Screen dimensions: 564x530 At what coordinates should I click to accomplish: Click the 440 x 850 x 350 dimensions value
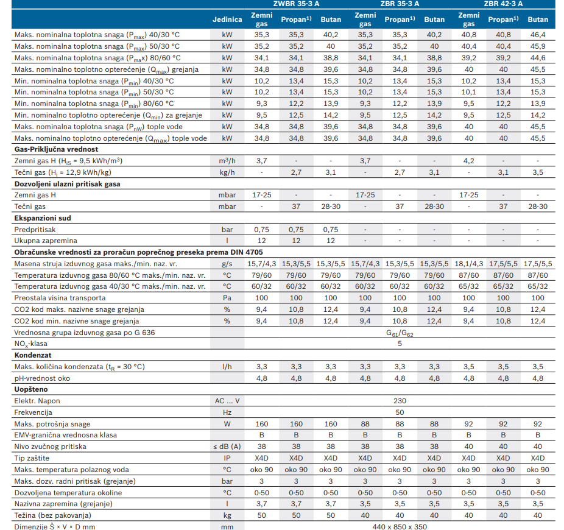pyautogui.click(x=399, y=526)
